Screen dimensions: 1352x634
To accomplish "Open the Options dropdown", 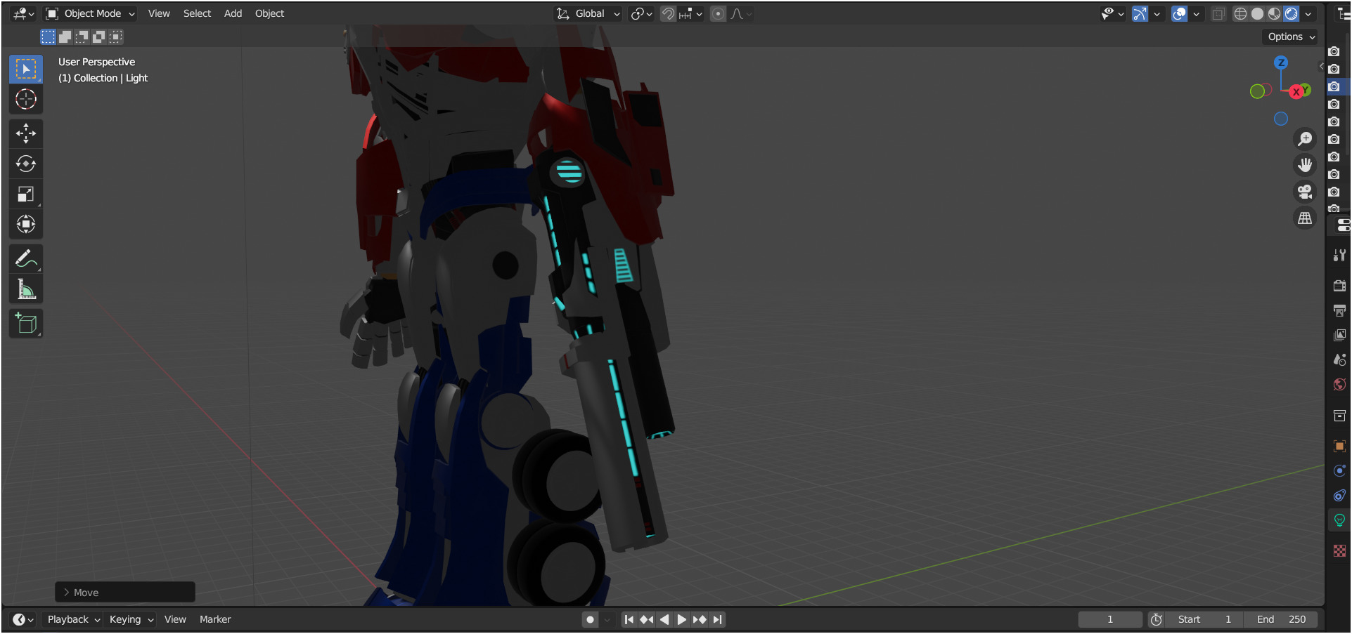I will [x=1291, y=37].
